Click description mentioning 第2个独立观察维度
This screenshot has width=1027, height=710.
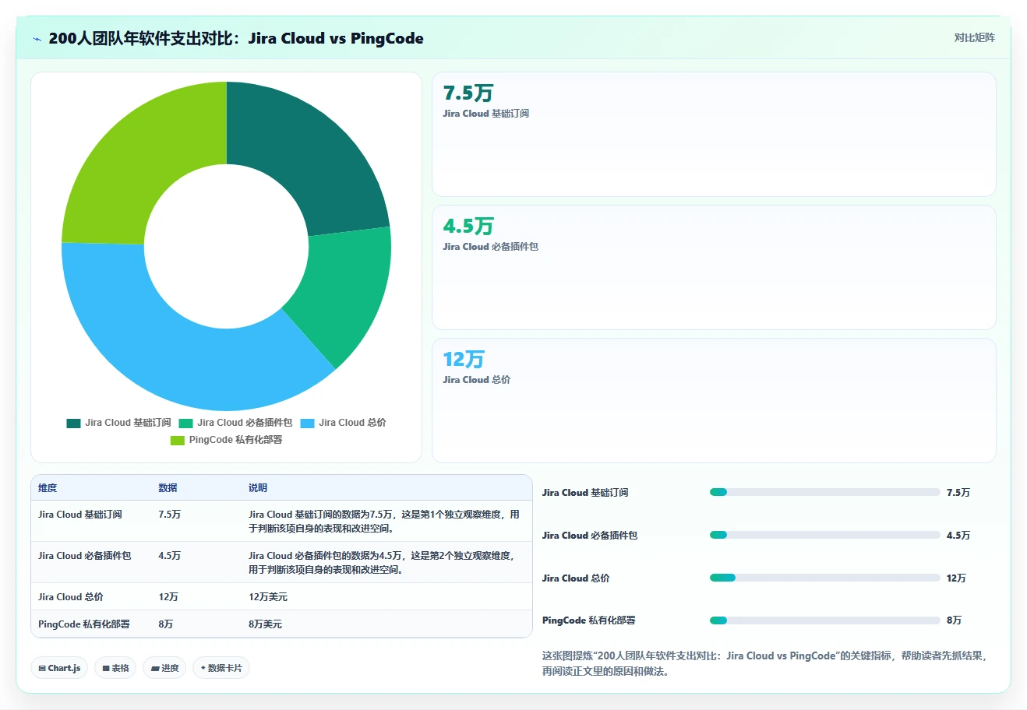pos(382,563)
